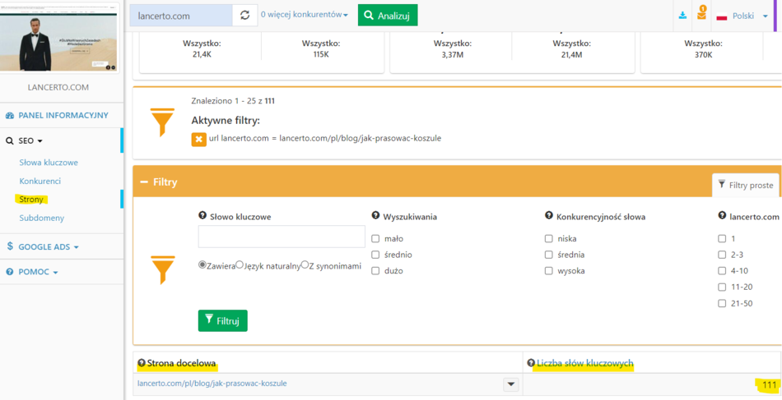Expand the dropdown arrow beside the target page URL
The height and width of the screenshot is (400, 782).
(510, 384)
